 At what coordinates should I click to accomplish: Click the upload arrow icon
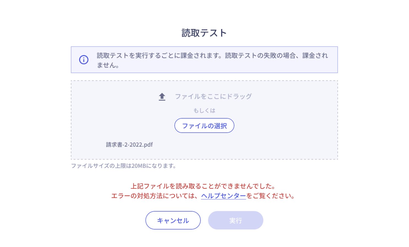point(162,97)
